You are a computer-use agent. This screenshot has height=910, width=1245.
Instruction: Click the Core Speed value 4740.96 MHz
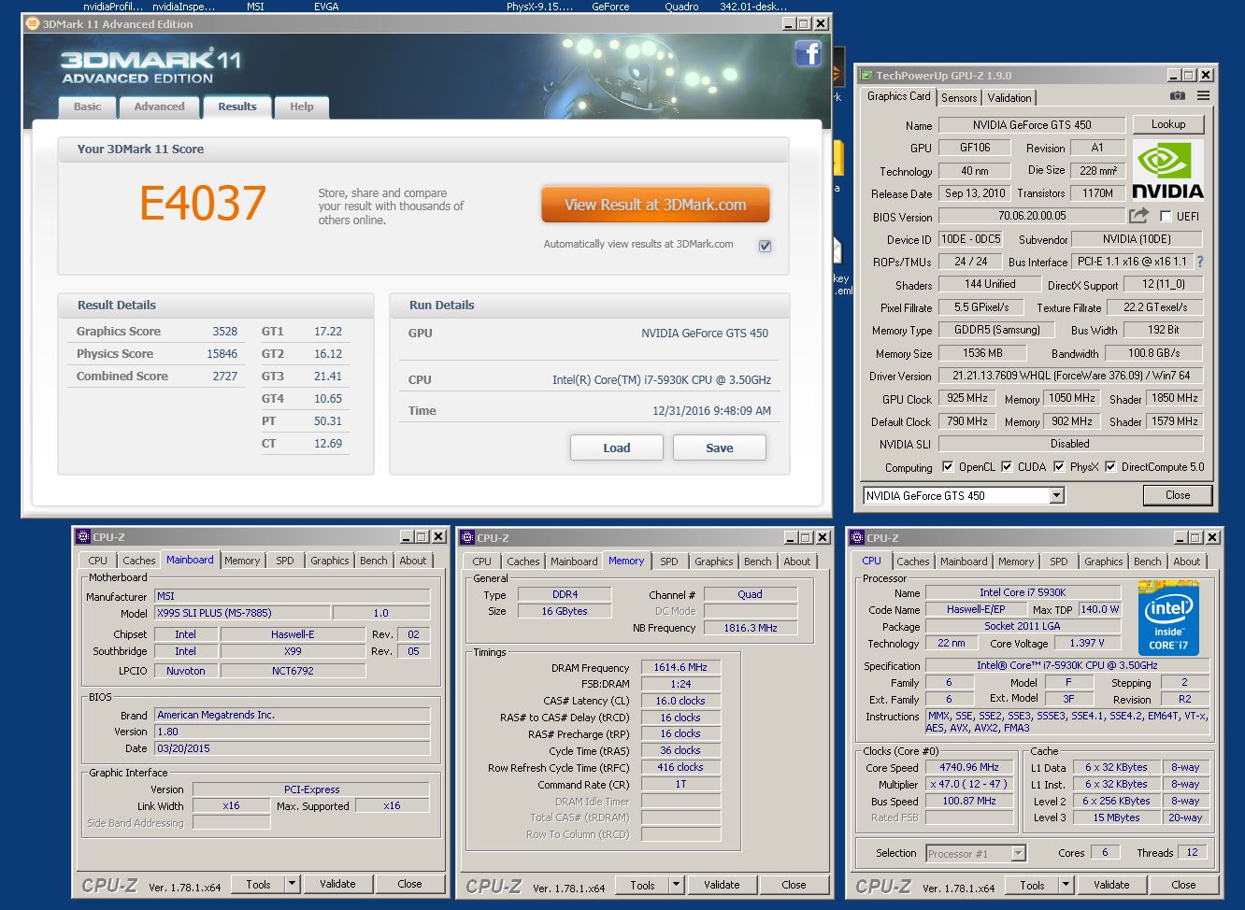[969, 767]
